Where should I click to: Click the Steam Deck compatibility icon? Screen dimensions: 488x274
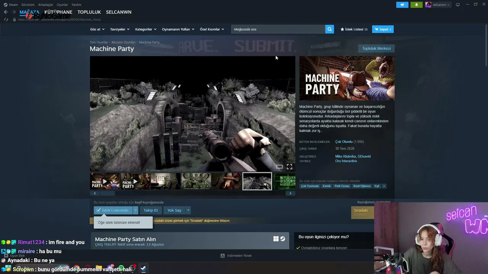click(283, 239)
